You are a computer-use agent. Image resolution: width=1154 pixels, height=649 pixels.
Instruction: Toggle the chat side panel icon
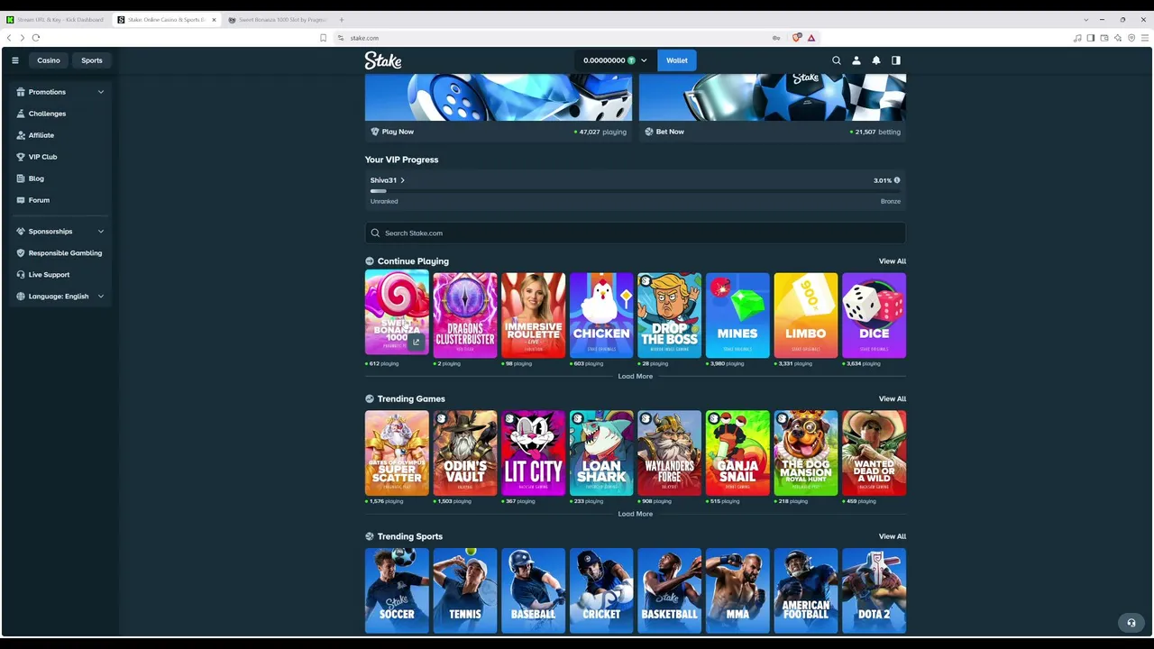[896, 60]
